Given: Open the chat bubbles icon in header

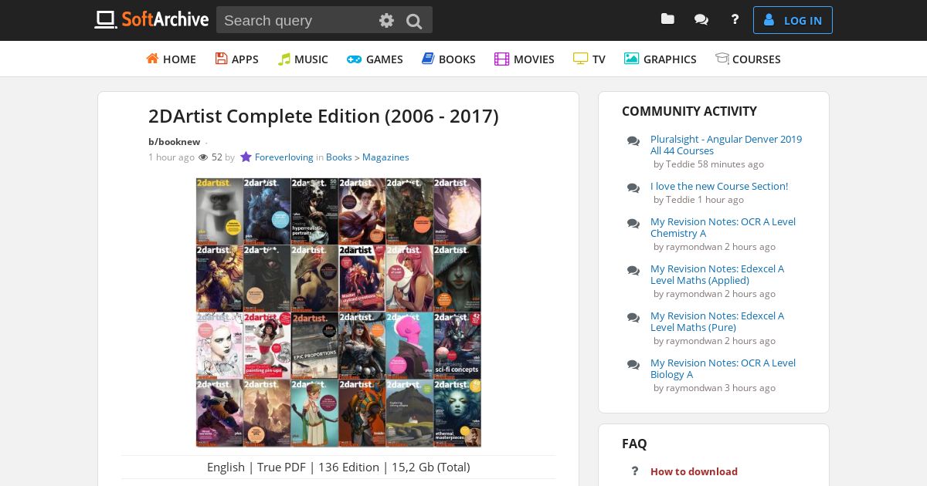Looking at the screenshot, I should [701, 20].
